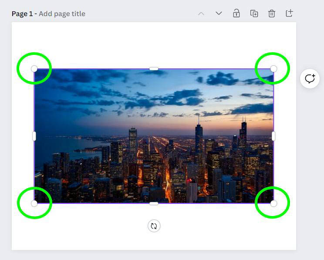Click the bottom edge crop handle
324x260 pixels.
[x=154, y=203]
